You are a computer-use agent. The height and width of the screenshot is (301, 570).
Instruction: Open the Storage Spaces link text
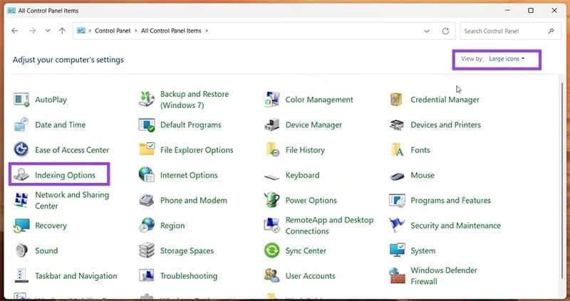(x=187, y=251)
